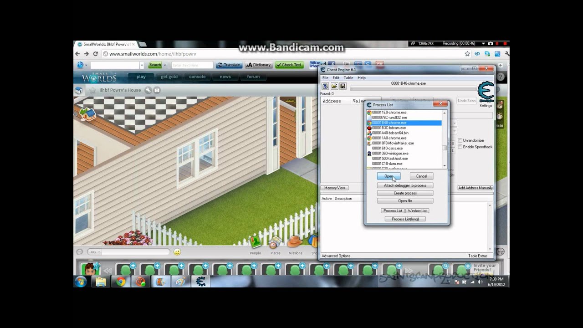The image size is (583, 328).
Task: Open Chrome's wrench menu icon
Action: coord(507,54)
